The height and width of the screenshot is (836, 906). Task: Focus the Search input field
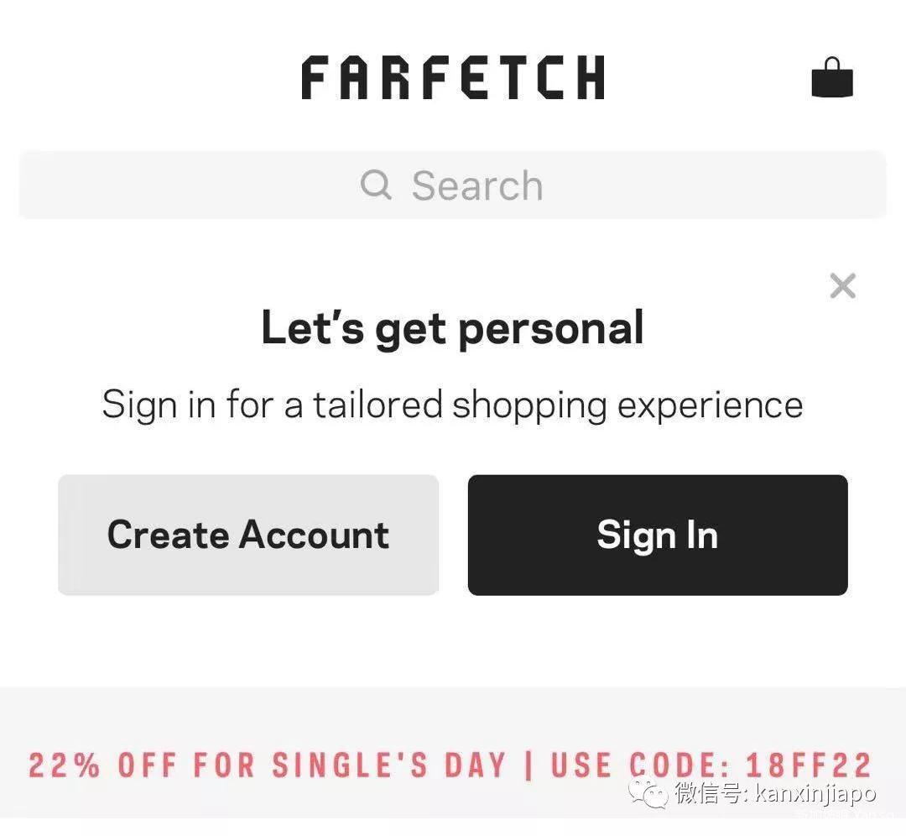click(x=453, y=185)
